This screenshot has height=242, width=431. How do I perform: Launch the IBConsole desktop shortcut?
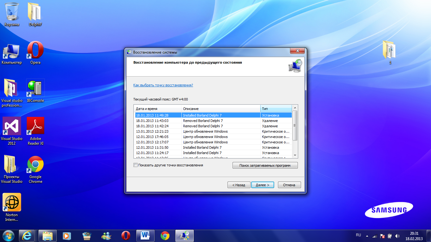[35, 91]
